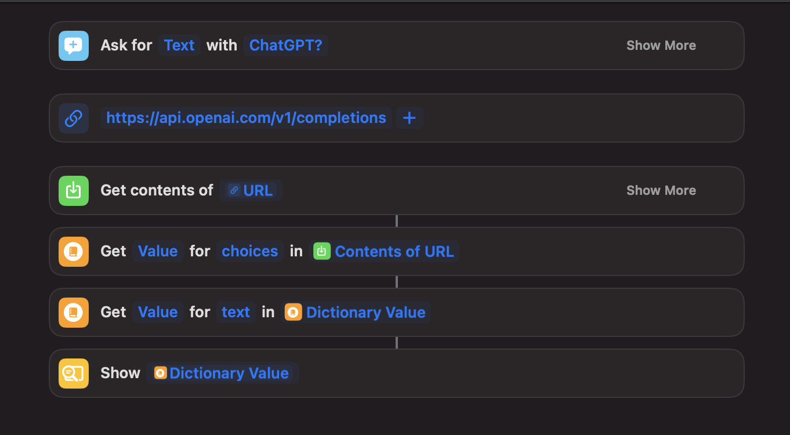This screenshot has width=790, height=435.
Task: Select the URL variable in Get contents
Action: coord(251,191)
